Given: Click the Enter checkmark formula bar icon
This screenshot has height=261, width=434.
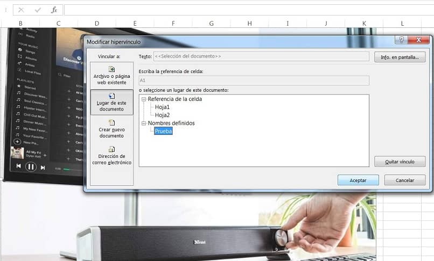Looking at the screenshot, I should tap(38, 10).
